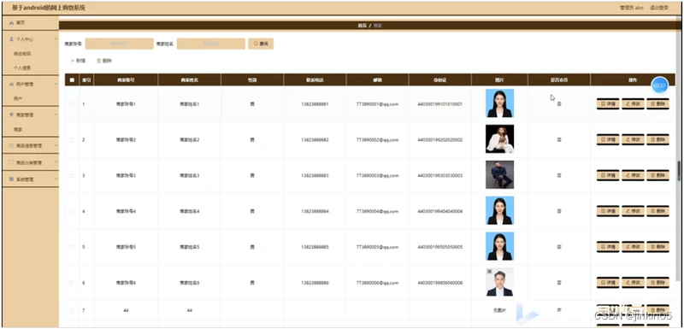684x329 pixels.
Task: Click the 是否会员 column header
Action: [x=559, y=80]
